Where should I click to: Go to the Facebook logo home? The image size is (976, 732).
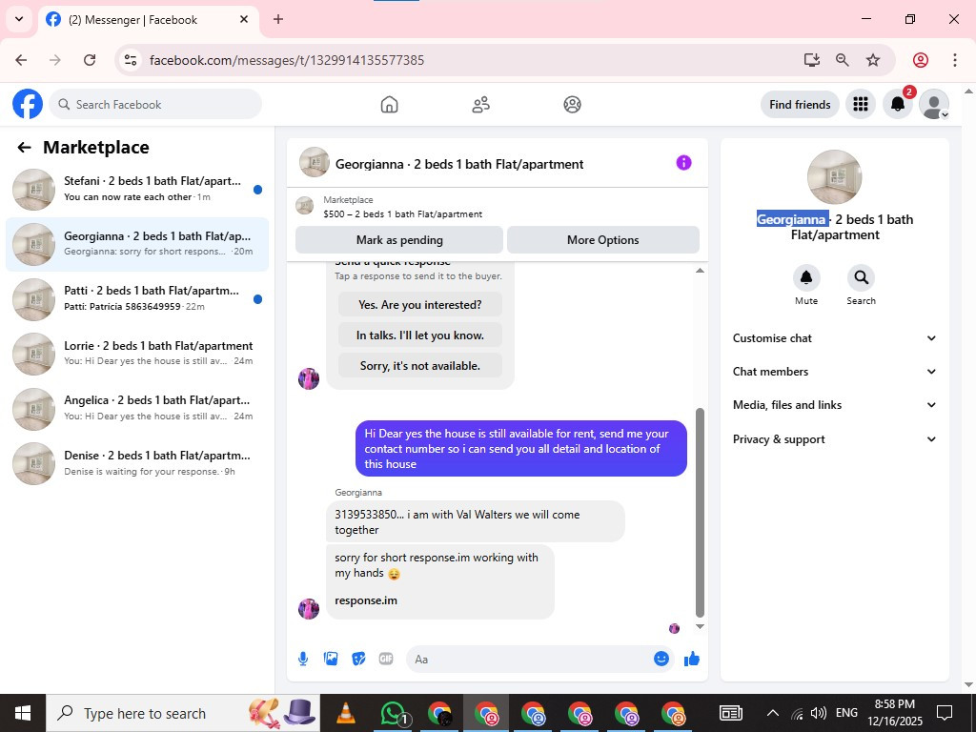[28, 104]
